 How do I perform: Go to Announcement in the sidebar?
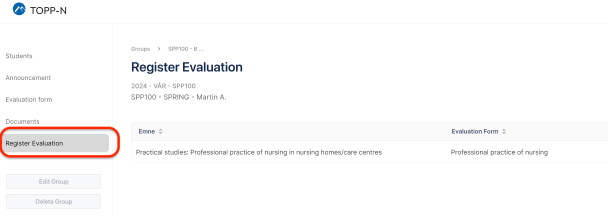28,78
